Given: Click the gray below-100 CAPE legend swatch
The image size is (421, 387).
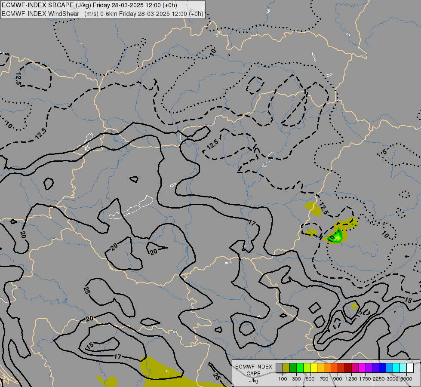Looking at the screenshot, I should pyautogui.click(x=279, y=368).
